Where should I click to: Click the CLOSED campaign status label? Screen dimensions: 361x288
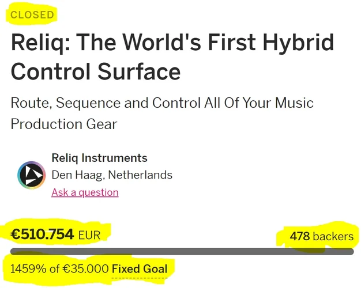pos(33,14)
